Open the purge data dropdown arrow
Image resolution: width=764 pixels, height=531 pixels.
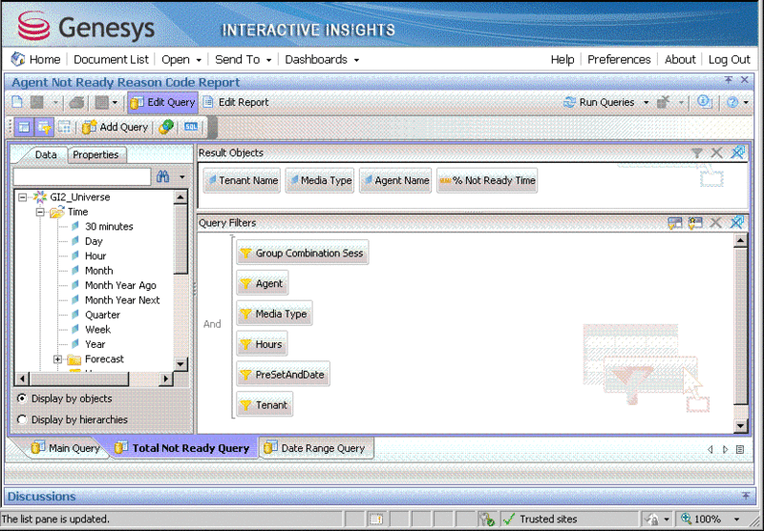click(x=681, y=103)
